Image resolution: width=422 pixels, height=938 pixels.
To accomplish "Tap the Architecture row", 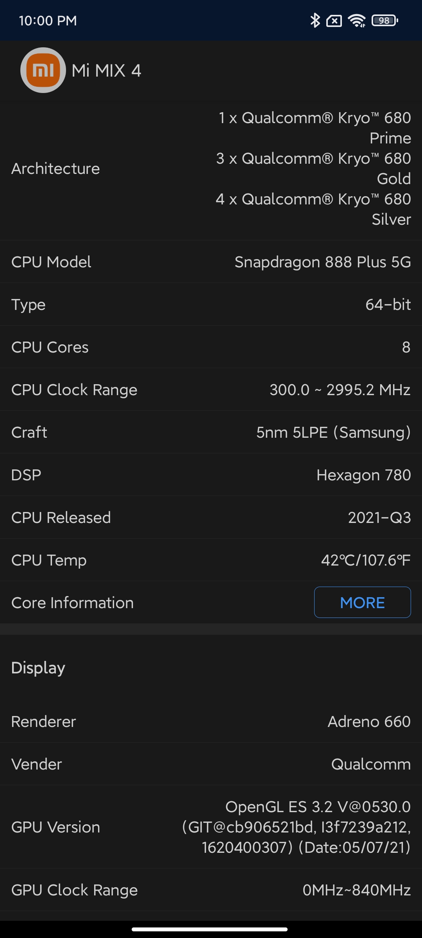I will 211,169.
